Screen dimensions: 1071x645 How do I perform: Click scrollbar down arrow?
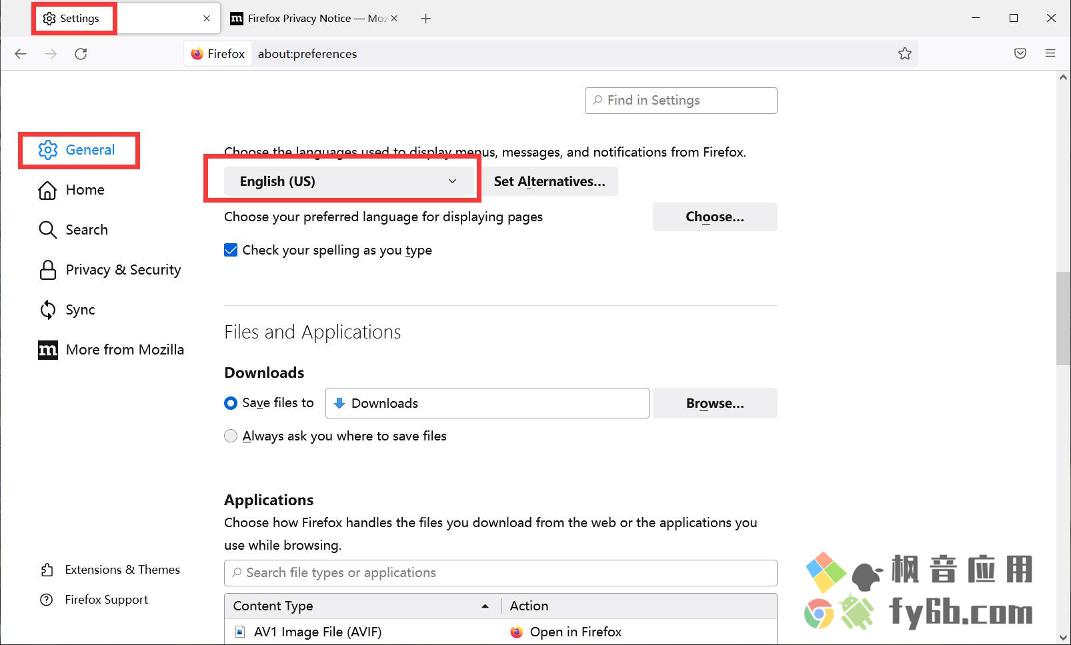pyautogui.click(x=1063, y=638)
